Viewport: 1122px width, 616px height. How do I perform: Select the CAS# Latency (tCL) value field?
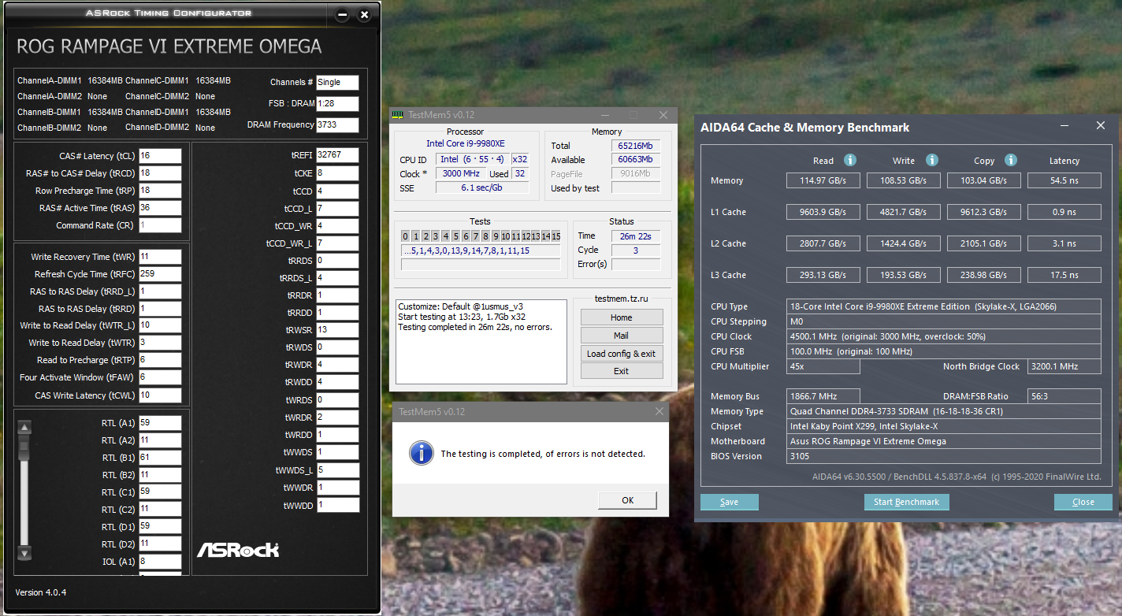coord(160,156)
